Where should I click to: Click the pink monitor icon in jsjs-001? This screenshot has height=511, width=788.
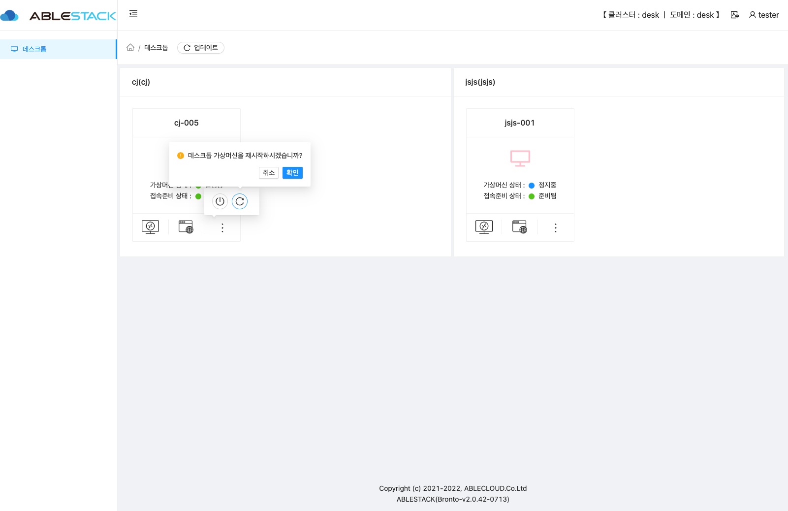[520, 158]
